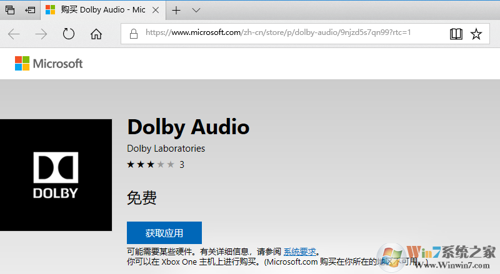500x274 pixels.
Task: Click the 免费 price text
Action: (142, 198)
